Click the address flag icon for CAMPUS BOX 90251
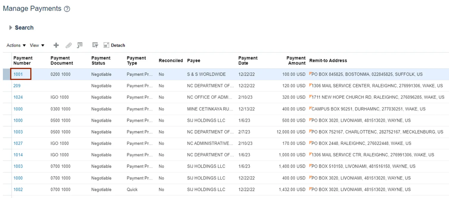Viewport: 449px width, 198px height. pos(310,108)
